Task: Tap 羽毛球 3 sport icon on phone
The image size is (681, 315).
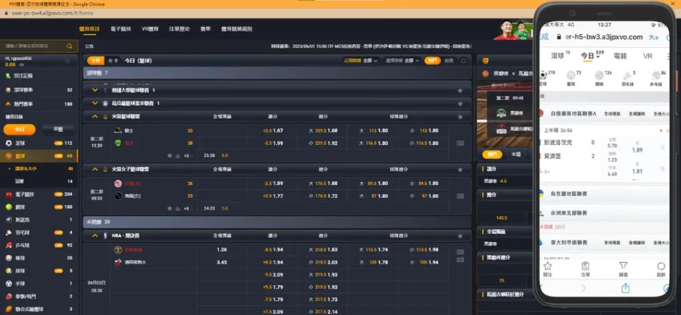Action: click(627, 76)
